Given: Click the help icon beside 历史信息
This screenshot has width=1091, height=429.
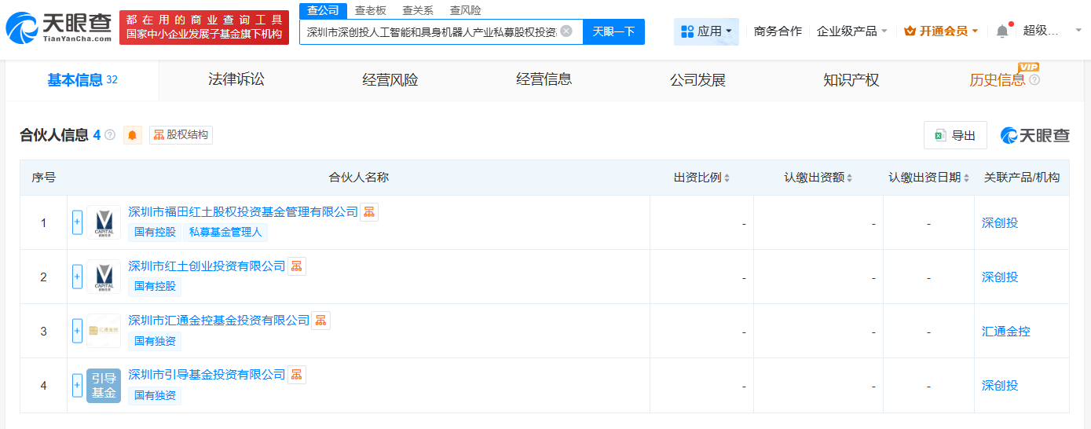Looking at the screenshot, I should point(1034,80).
